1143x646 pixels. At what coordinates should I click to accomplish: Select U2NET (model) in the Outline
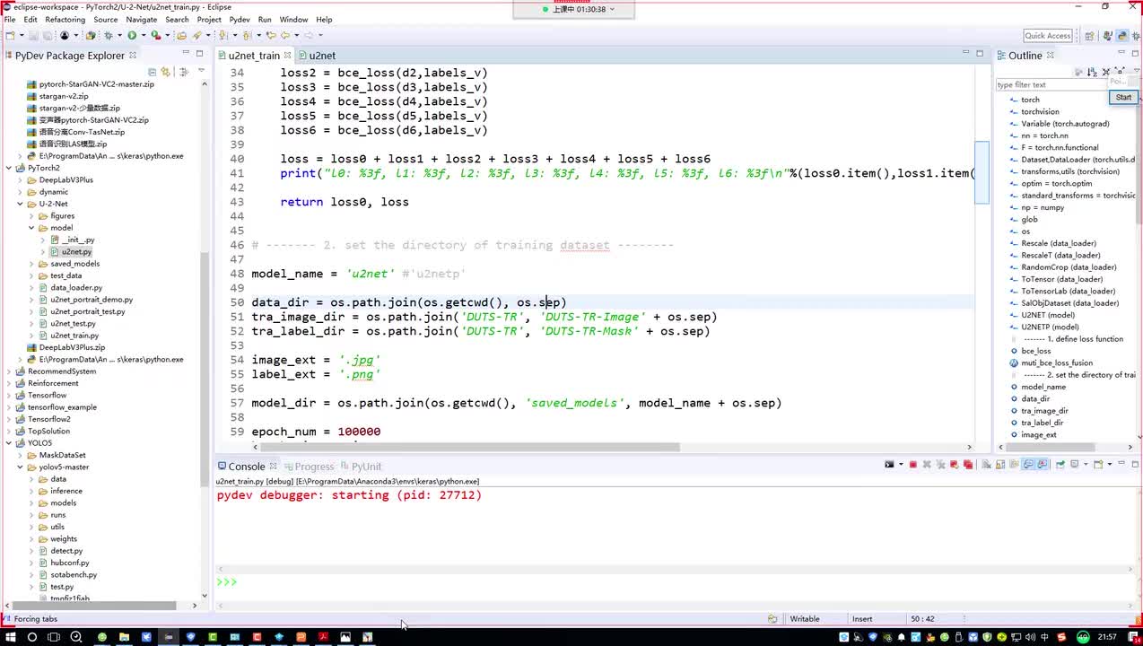pyautogui.click(x=1048, y=315)
